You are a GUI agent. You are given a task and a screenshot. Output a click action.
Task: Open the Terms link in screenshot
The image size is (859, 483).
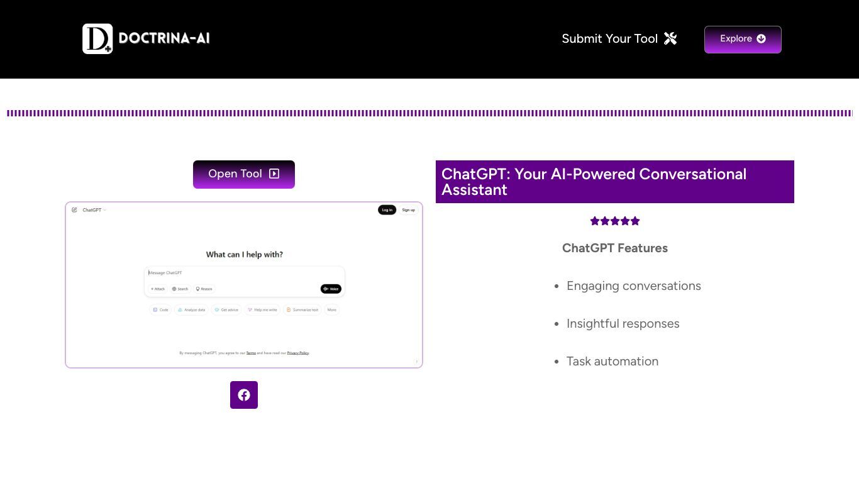pos(251,353)
